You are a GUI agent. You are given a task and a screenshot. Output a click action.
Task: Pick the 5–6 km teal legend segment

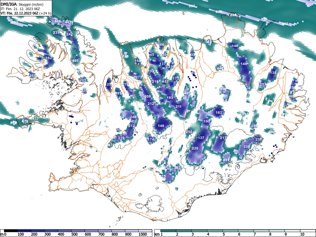[230, 231]
